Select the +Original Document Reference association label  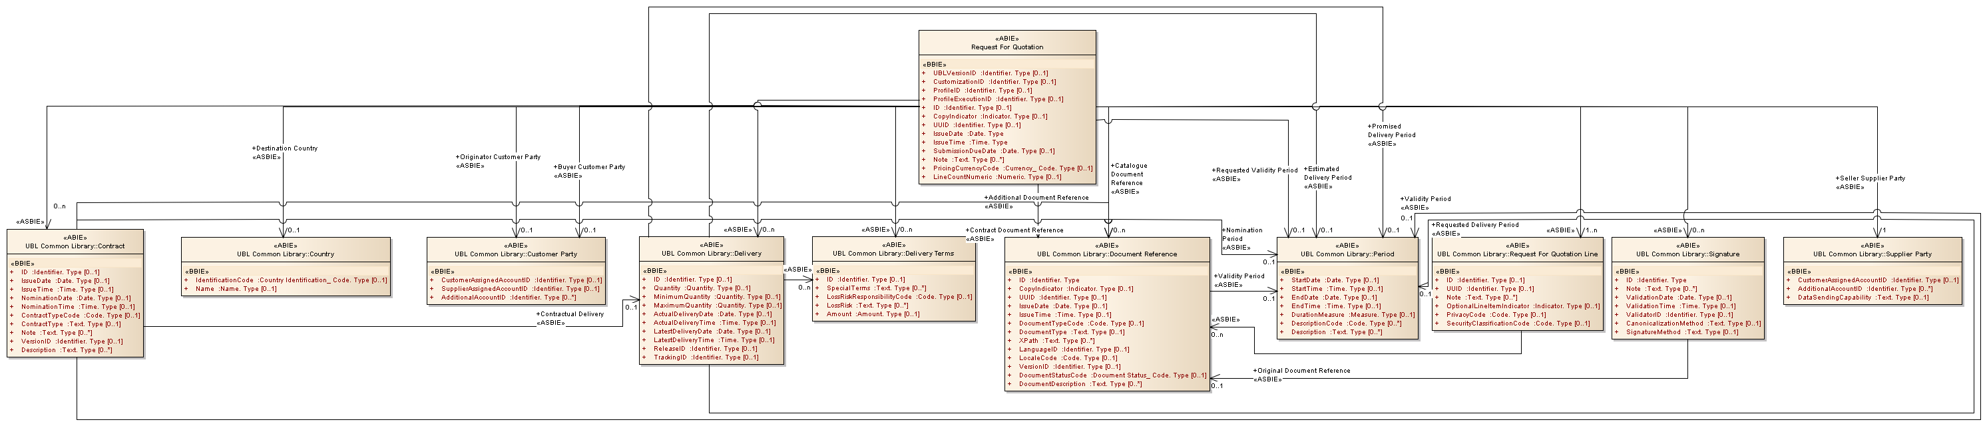coord(1301,371)
